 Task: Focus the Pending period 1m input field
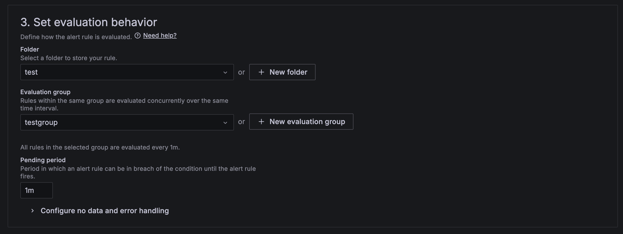[x=36, y=190]
